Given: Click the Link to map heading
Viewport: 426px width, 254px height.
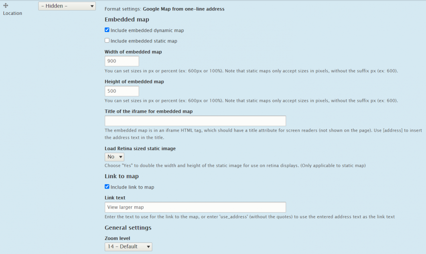Looking at the screenshot, I should click(122, 176).
